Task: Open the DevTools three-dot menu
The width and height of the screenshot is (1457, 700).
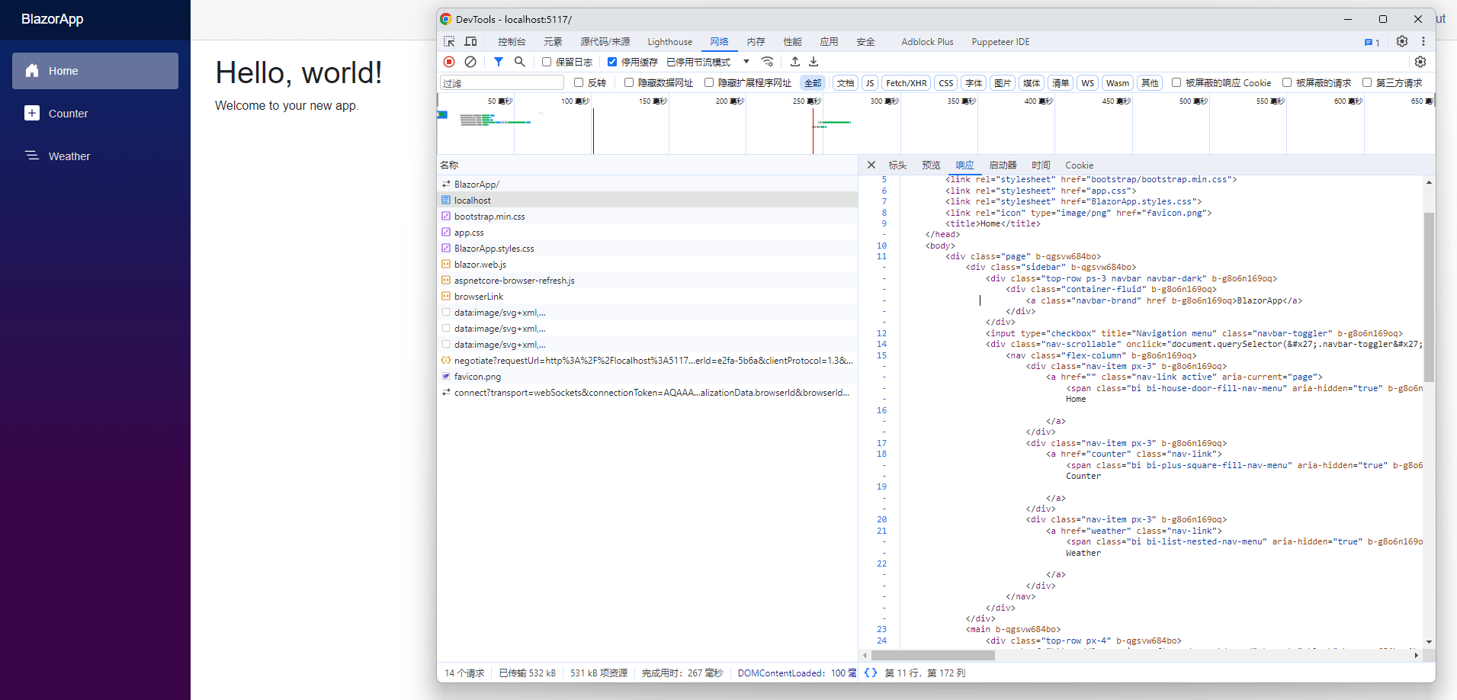Action: [1423, 41]
